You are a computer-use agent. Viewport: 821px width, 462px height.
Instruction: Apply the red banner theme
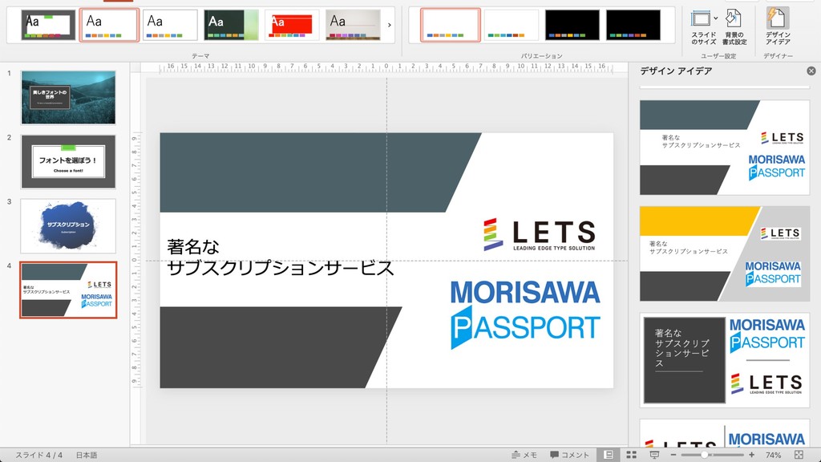(x=292, y=25)
